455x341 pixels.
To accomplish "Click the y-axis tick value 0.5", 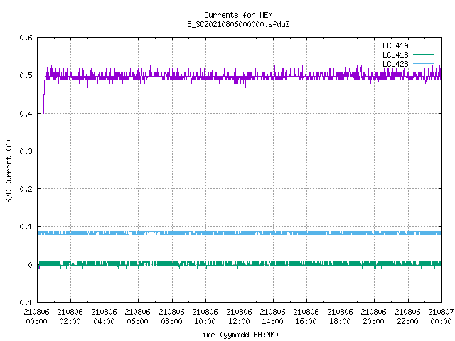I will [x=26, y=75].
